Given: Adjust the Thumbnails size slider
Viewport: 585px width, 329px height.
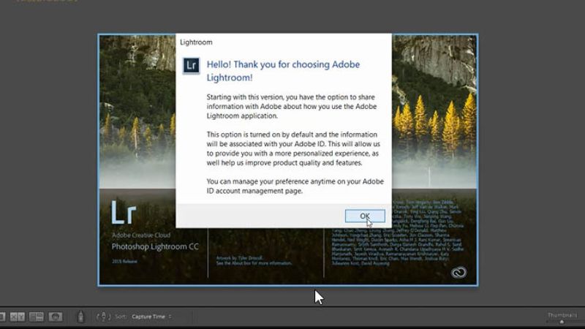Looking at the screenshot, I should pos(562,322).
